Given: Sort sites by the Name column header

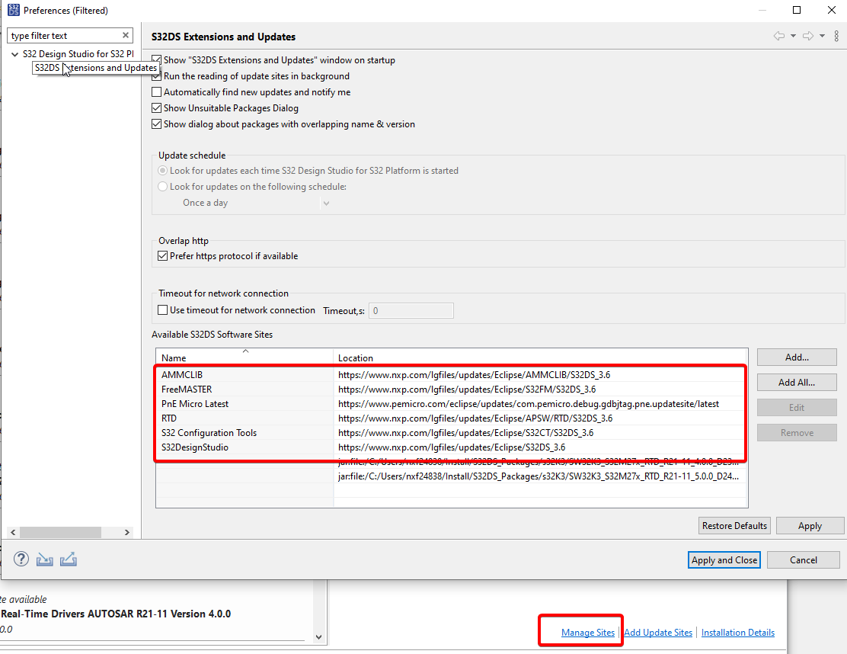Looking at the screenshot, I should click(245, 357).
